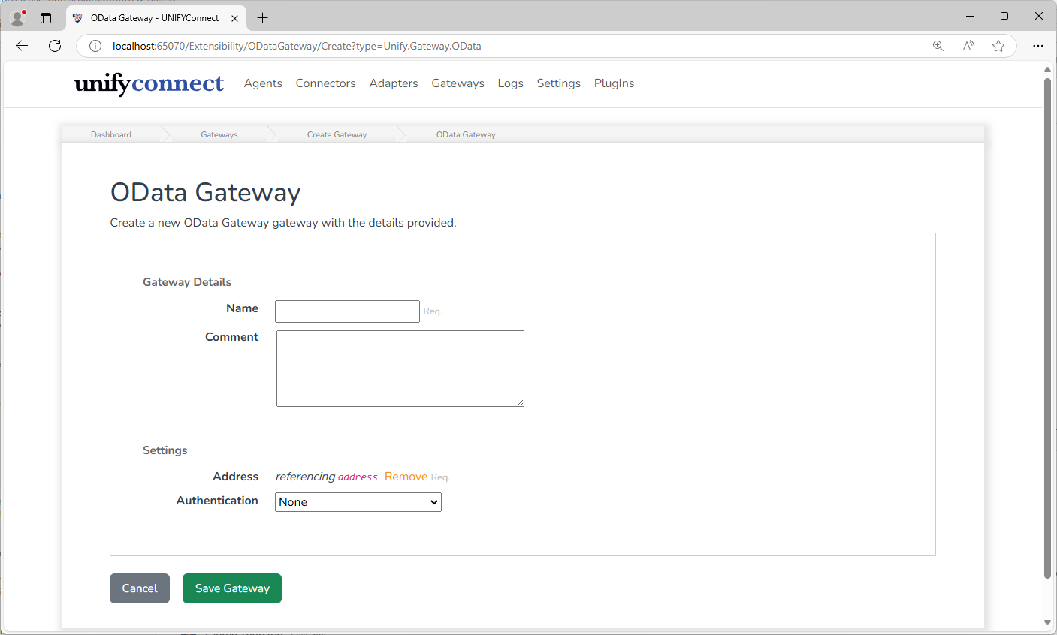This screenshot has height=635, width=1057.
Task: Cancel gateway creation
Action: click(140, 588)
